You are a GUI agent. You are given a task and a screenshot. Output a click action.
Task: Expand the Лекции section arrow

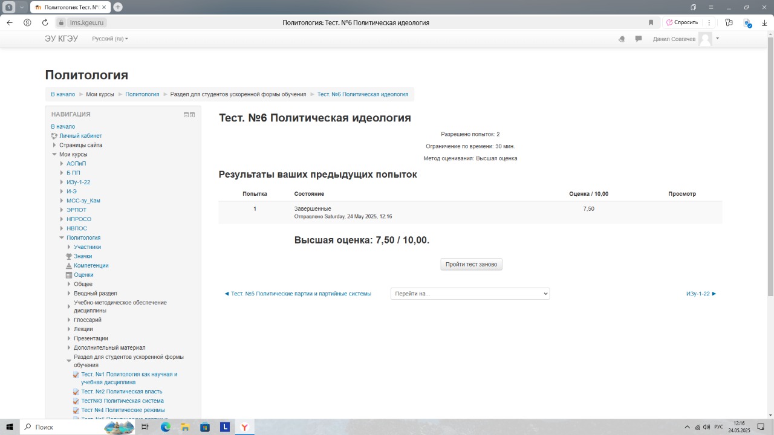[69, 329]
